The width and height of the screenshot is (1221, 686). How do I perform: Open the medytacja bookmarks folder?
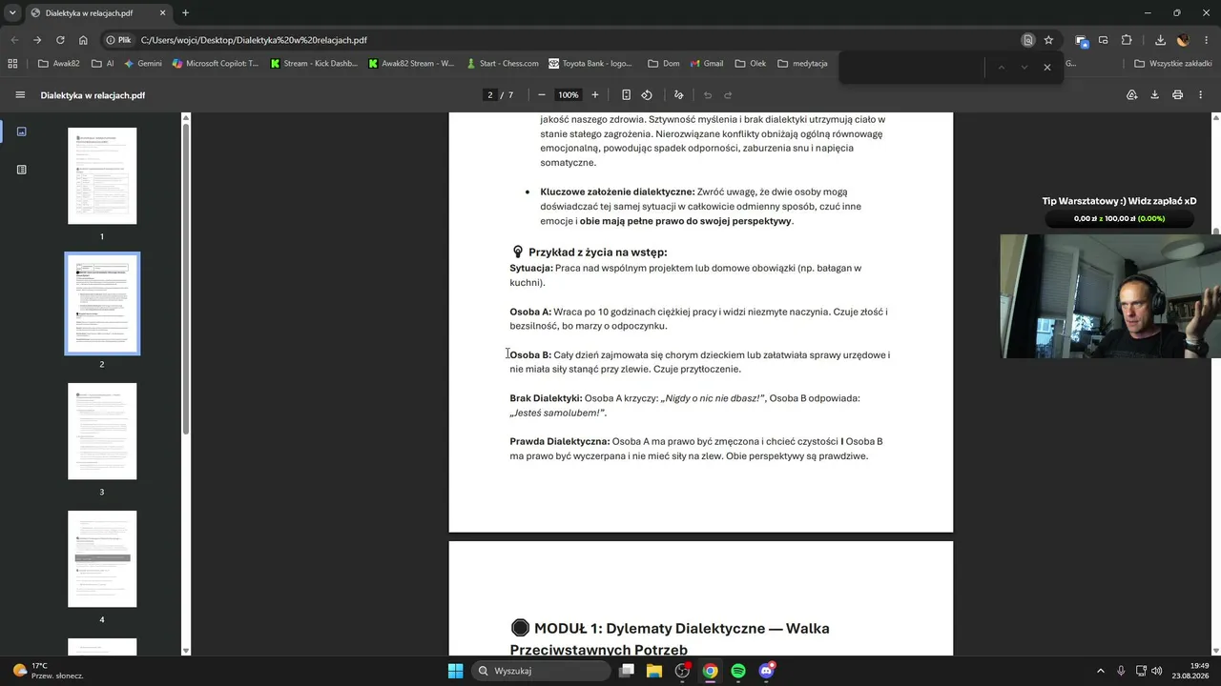(802, 64)
